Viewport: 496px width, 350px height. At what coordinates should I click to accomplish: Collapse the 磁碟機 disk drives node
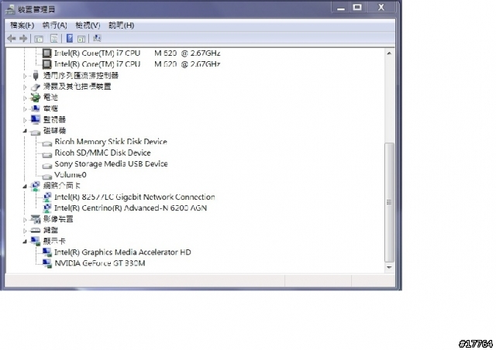[25, 131]
